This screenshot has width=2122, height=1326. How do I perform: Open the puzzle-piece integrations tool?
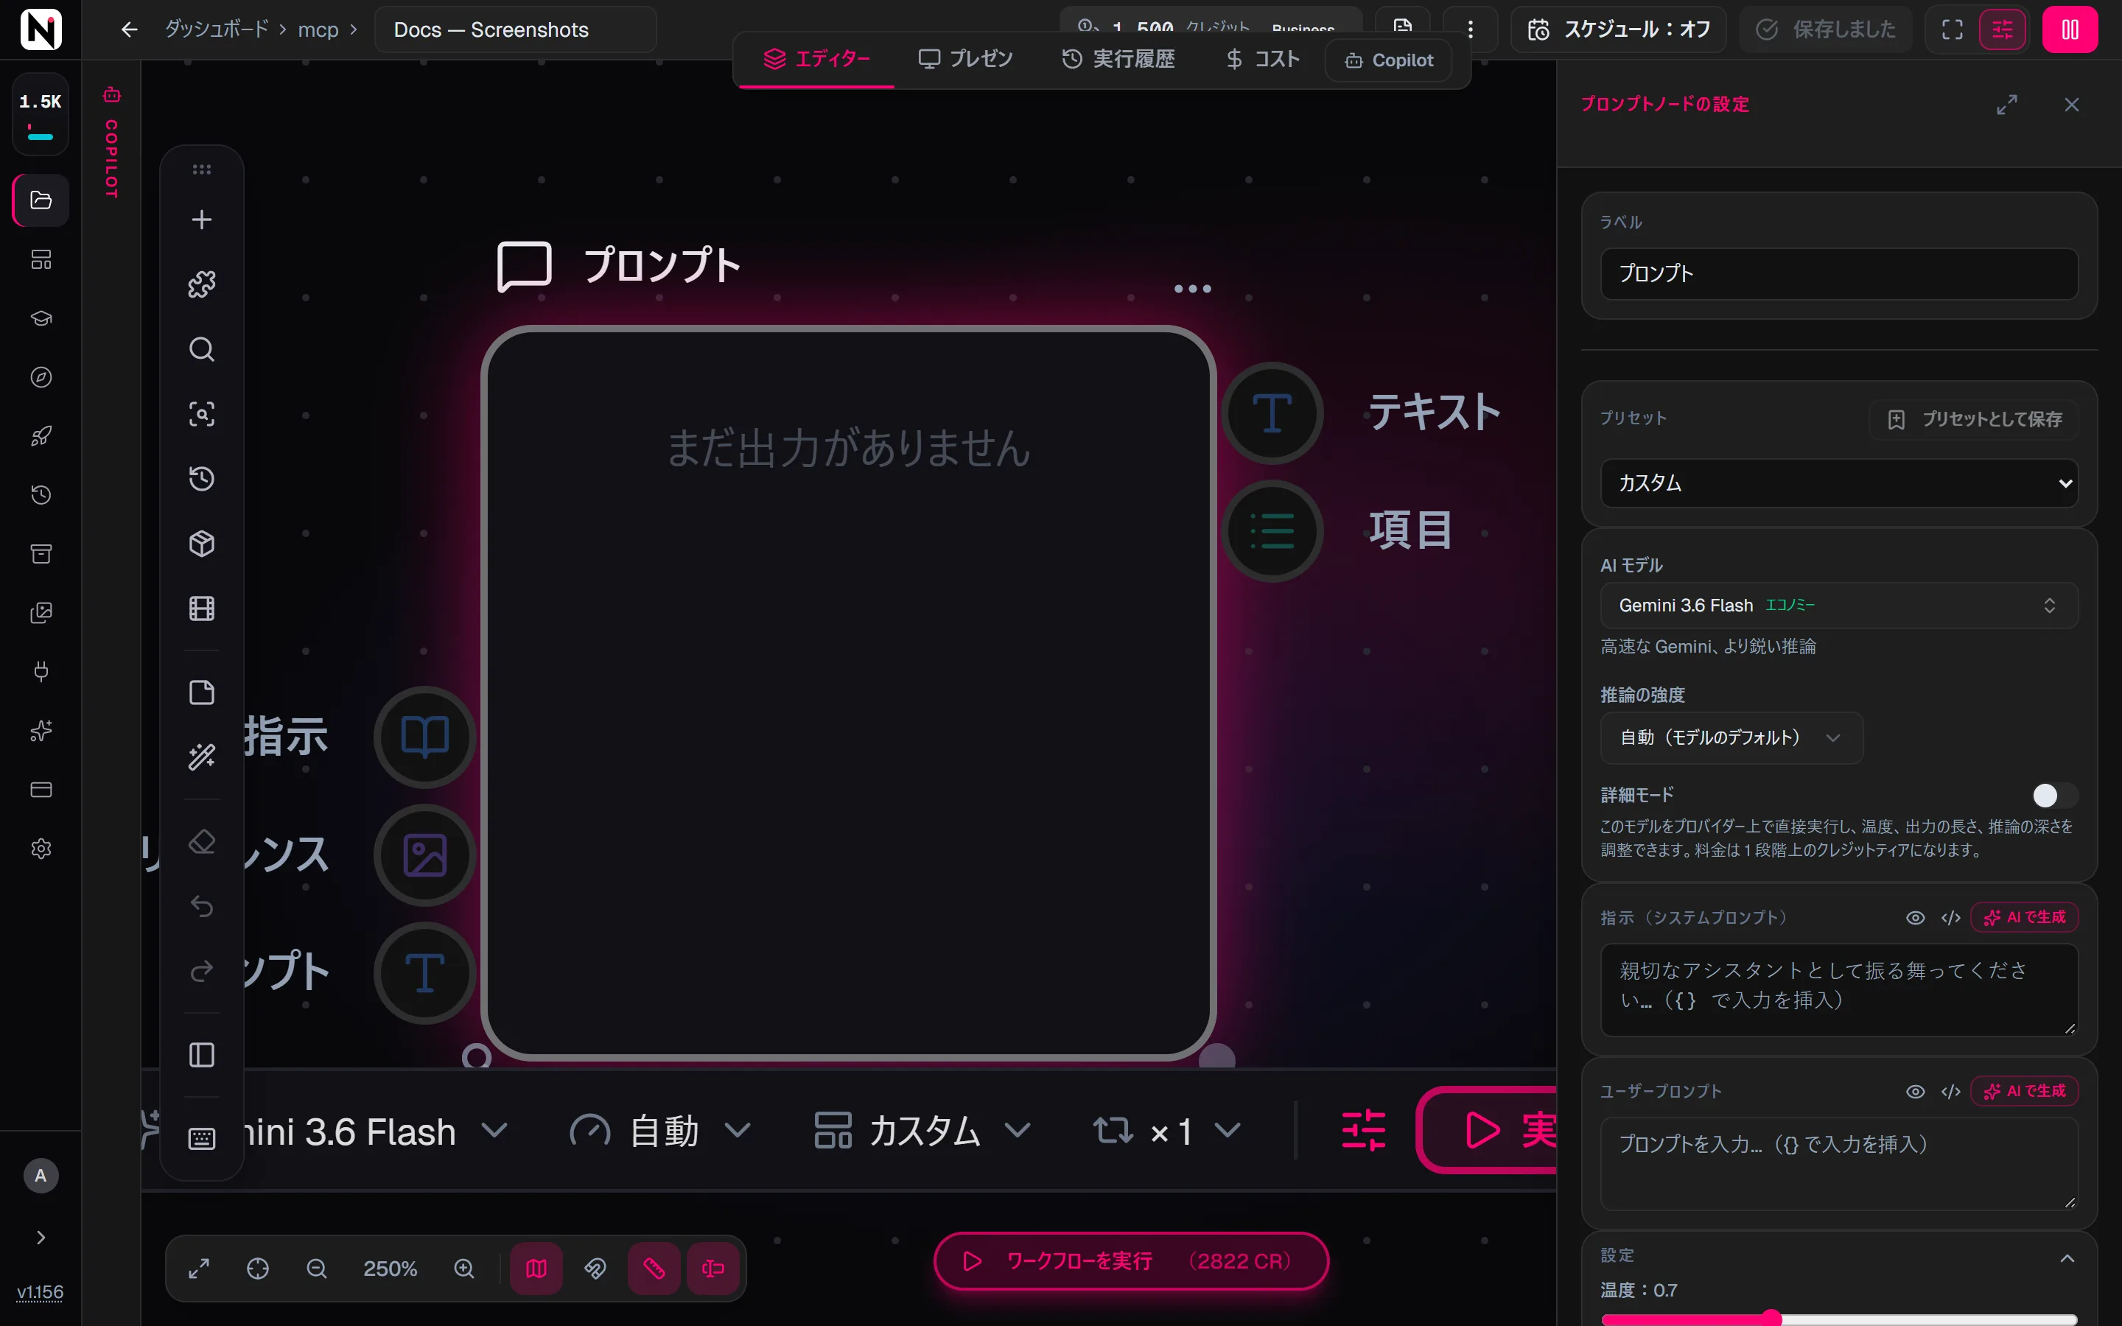(x=202, y=284)
